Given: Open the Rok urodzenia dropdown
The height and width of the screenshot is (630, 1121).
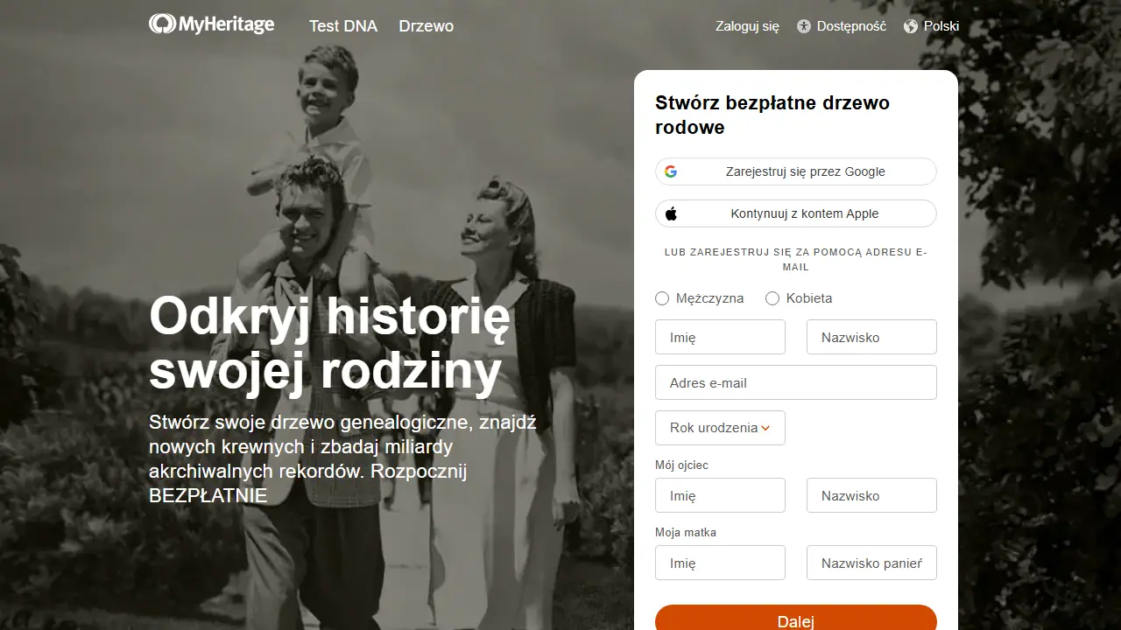Looking at the screenshot, I should coord(720,428).
